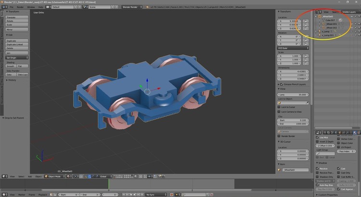Enable Invert Z Depth checkbox

click(317, 142)
